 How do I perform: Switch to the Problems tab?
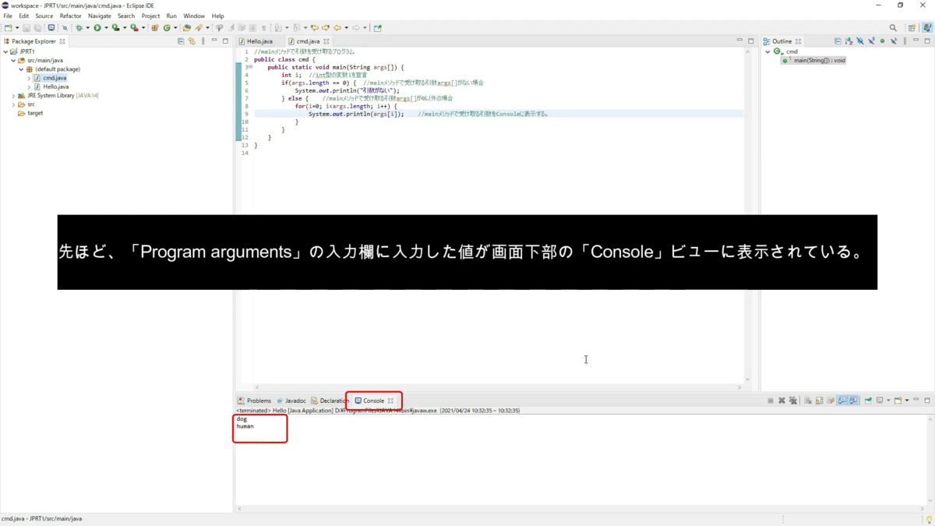click(255, 401)
